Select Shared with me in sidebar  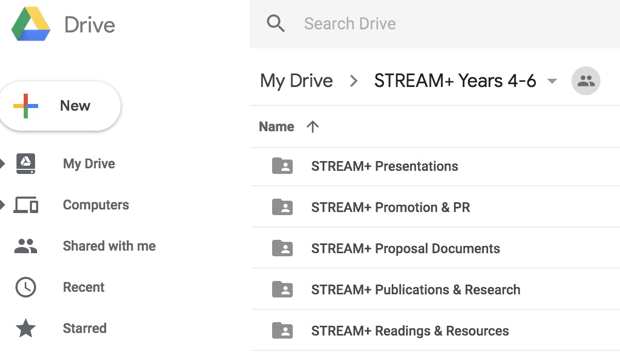click(109, 246)
